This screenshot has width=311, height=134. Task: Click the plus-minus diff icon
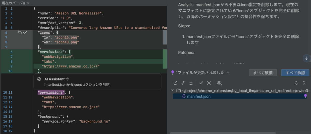tap(191, 83)
